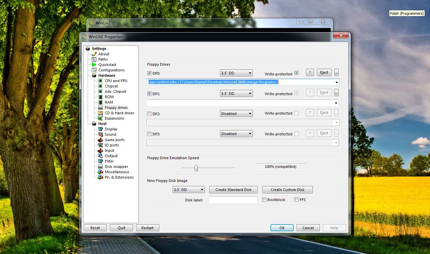Select Game ports in Host section

pyautogui.click(x=115, y=140)
